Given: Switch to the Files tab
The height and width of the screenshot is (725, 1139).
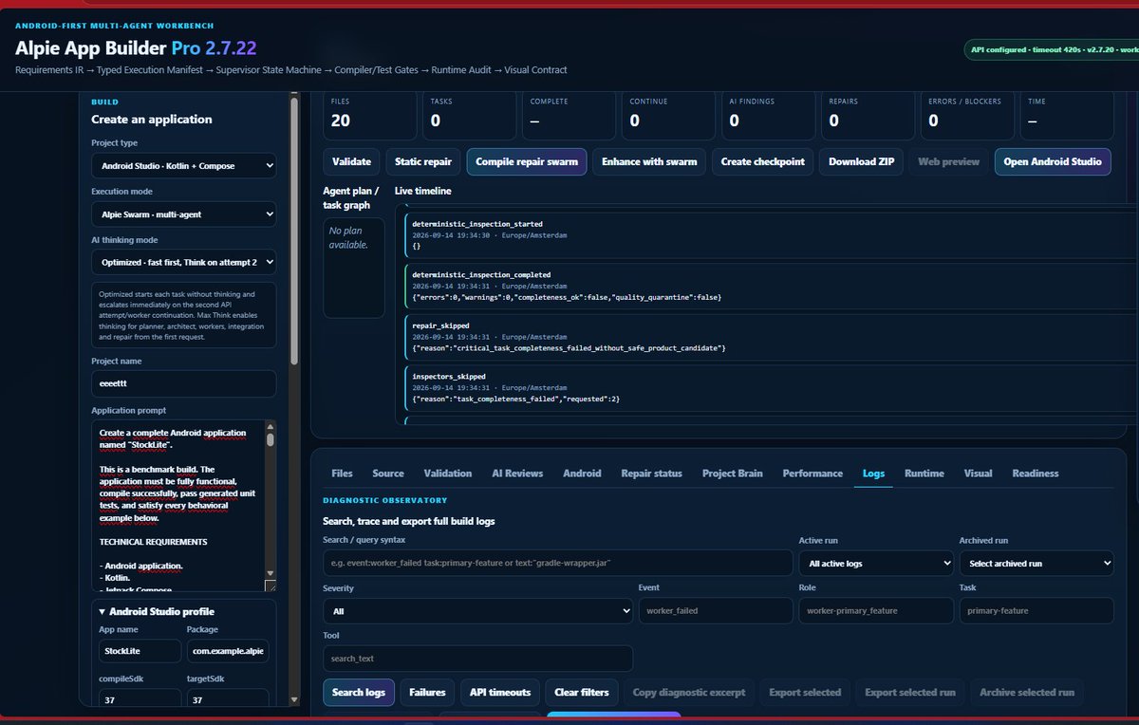Looking at the screenshot, I should click(342, 473).
